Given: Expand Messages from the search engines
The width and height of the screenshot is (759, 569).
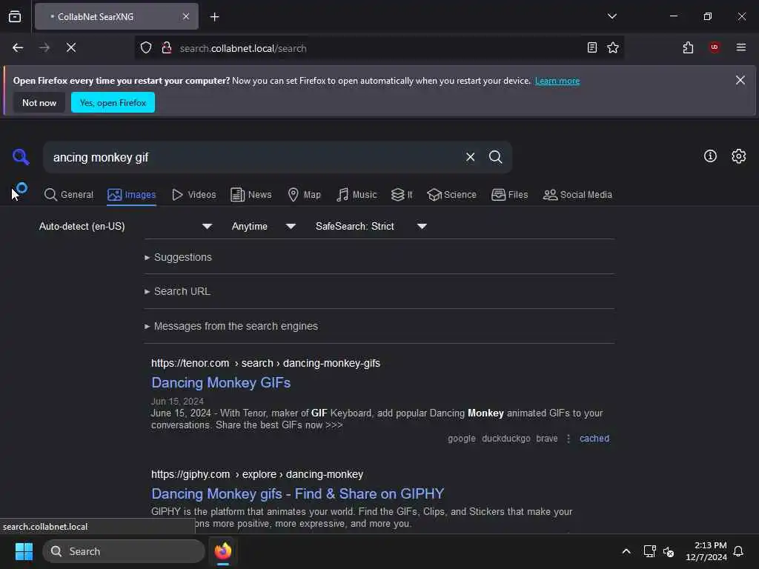Looking at the screenshot, I should pos(231,326).
